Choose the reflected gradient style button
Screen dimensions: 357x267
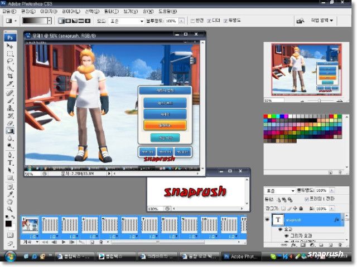(x=81, y=21)
